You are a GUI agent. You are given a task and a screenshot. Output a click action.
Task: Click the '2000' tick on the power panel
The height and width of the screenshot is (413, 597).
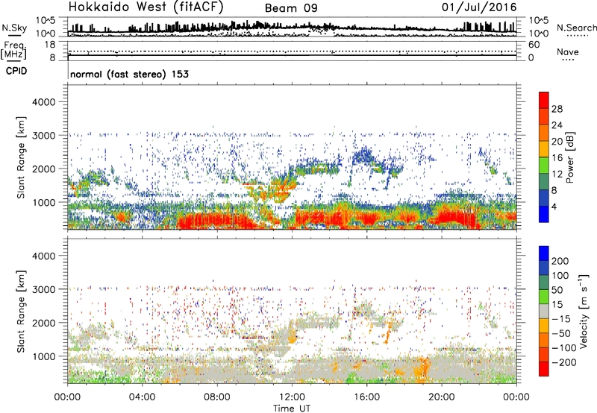[43, 168]
